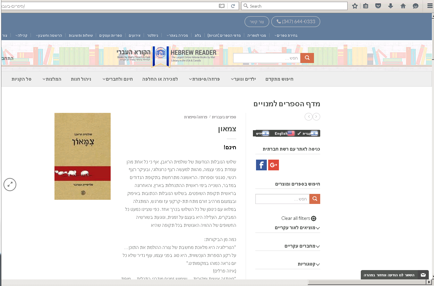Open מדפי הספרים (חנויות) menu item
The height and width of the screenshot is (286, 434).
pos(224,35)
